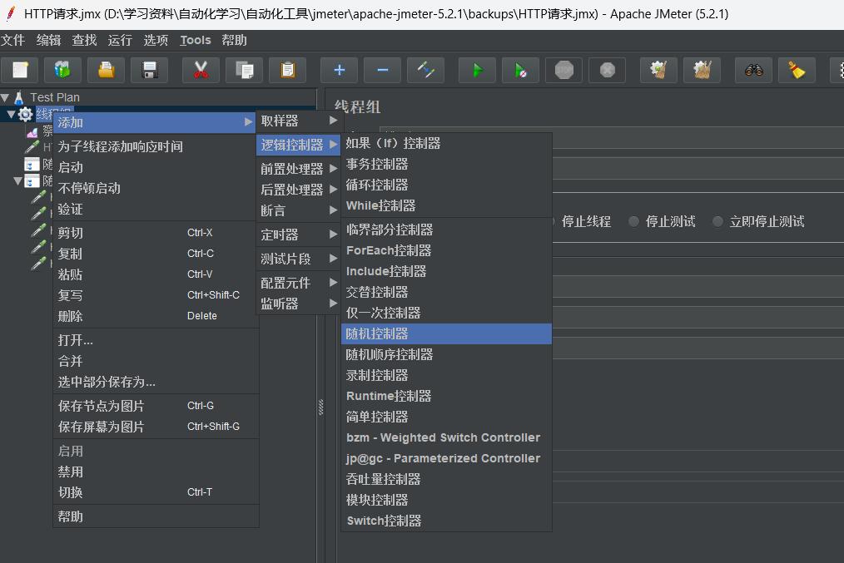Viewport: 844px width, 563px height.
Task: Choose ForEach控制器 menu entry
Action: [x=446, y=250]
